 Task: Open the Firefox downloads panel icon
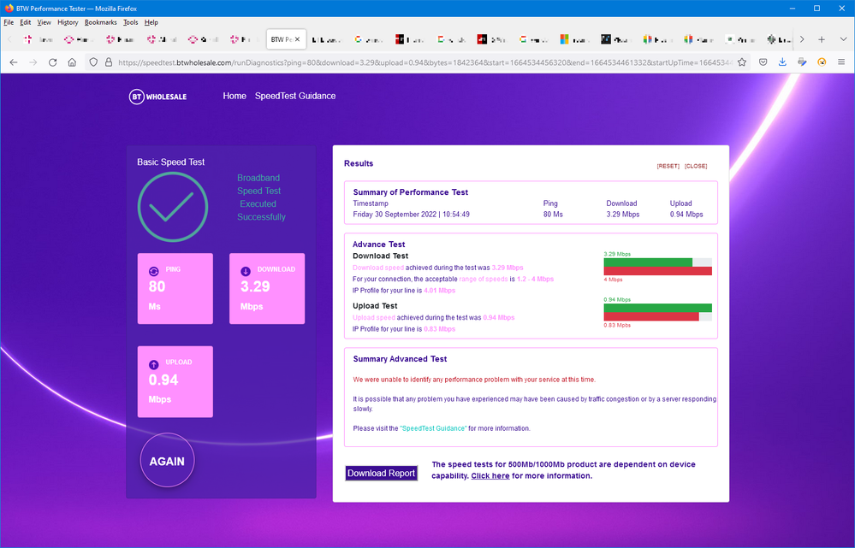pyautogui.click(x=782, y=62)
